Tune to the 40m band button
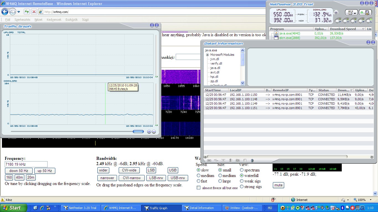The height and width of the screenshot is (212, 378). (19, 177)
